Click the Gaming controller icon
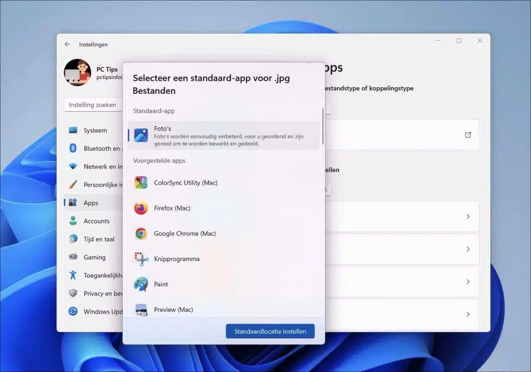Image resolution: width=531 pixels, height=372 pixels. pos(73,256)
